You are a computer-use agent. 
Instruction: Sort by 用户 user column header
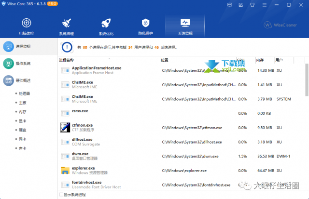279,60
